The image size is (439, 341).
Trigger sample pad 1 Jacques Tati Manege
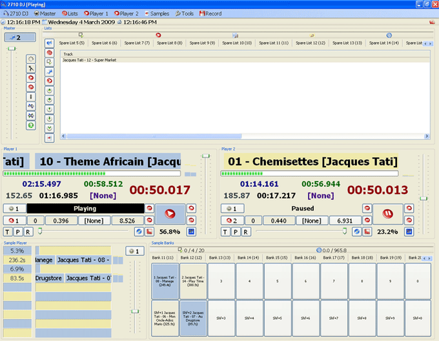point(165,281)
